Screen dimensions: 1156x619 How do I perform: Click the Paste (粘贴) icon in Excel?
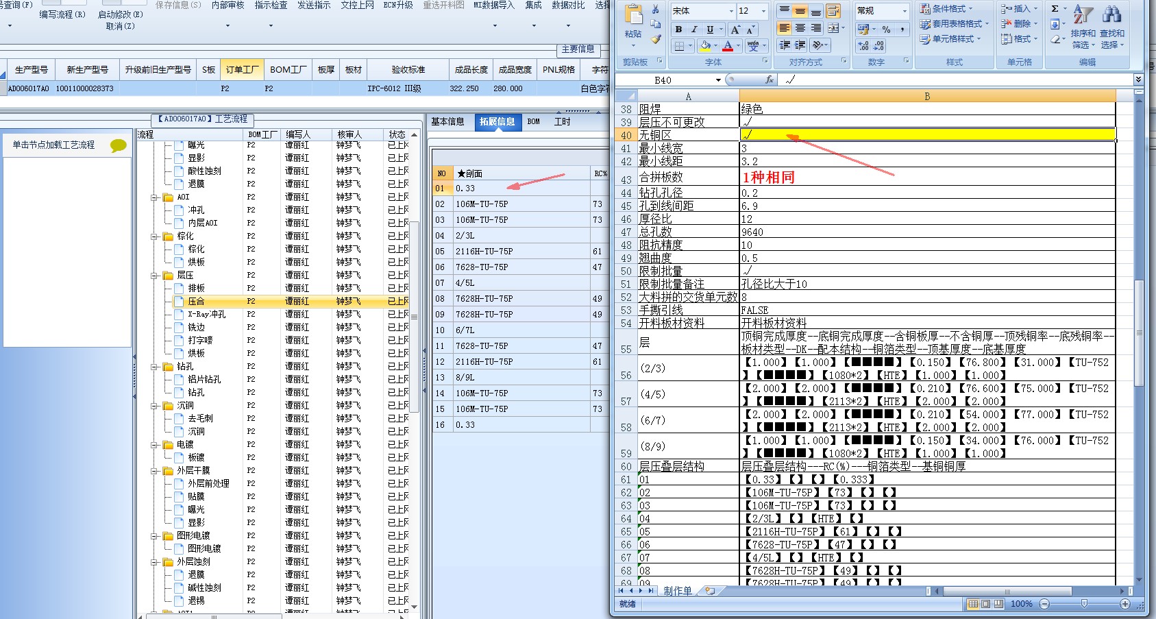click(x=633, y=16)
